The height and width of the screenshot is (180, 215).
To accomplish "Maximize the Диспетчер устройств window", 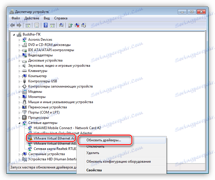I will [x=192, y=12].
